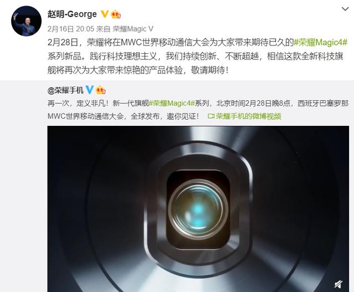Click reposted text starting 再一次，定义非凡
The image size is (354, 292).
pyautogui.click(x=198, y=110)
